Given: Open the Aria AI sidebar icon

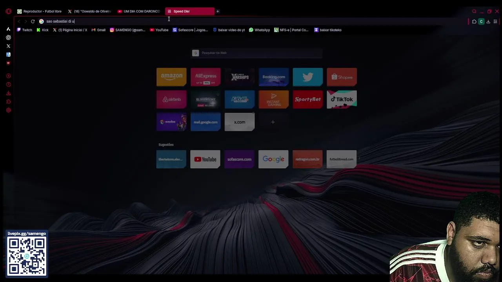Looking at the screenshot, I should [x=8, y=29].
